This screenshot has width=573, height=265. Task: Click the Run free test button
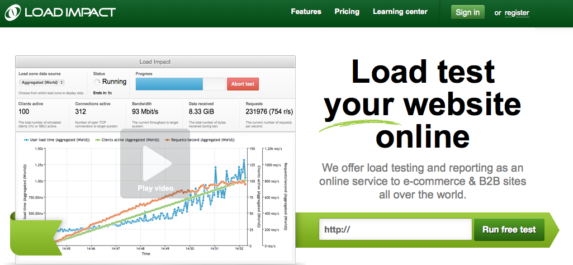(509, 230)
